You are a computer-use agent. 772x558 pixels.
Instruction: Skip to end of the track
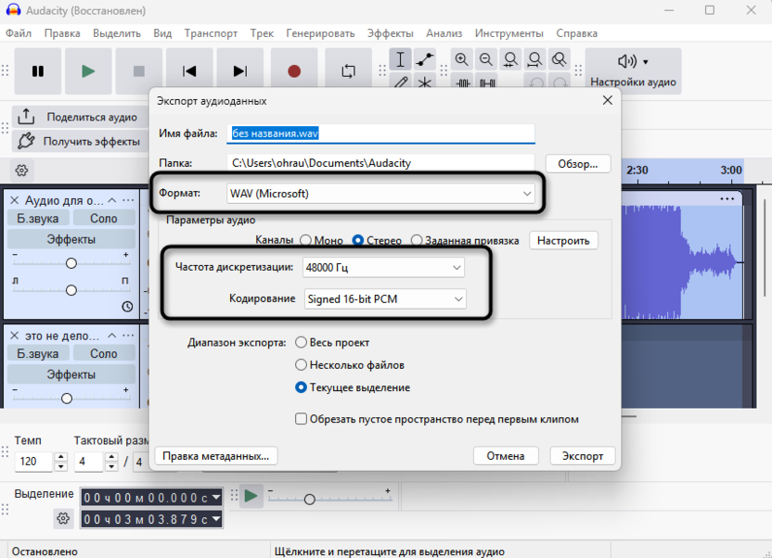(x=240, y=71)
